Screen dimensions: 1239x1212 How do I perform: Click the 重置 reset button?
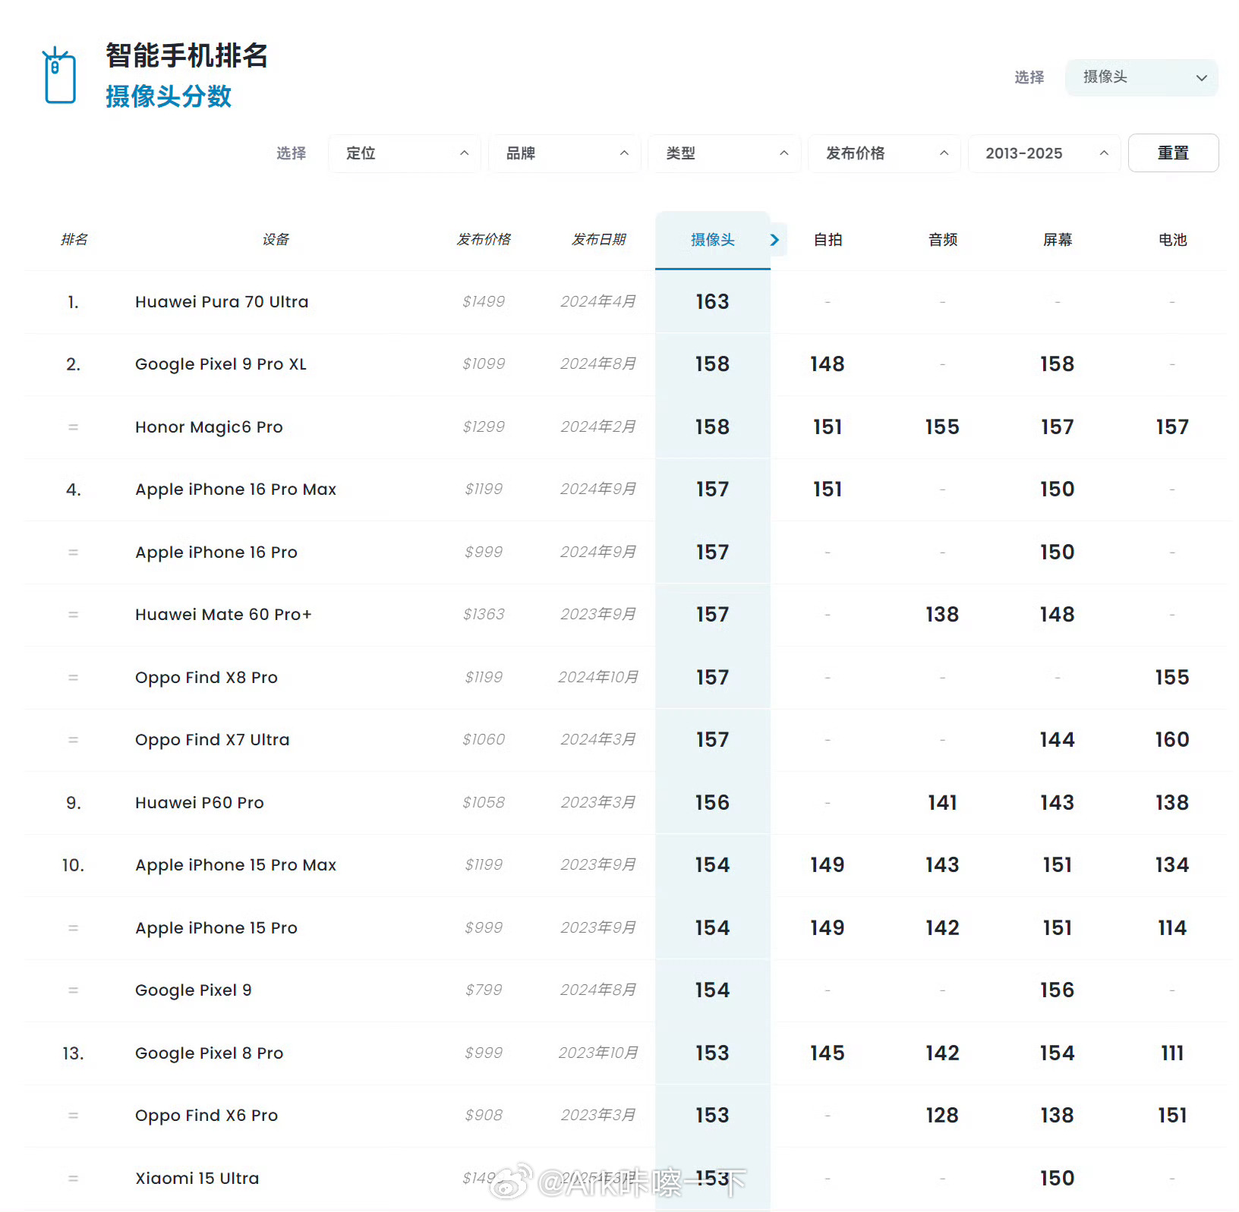pyautogui.click(x=1173, y=153)
